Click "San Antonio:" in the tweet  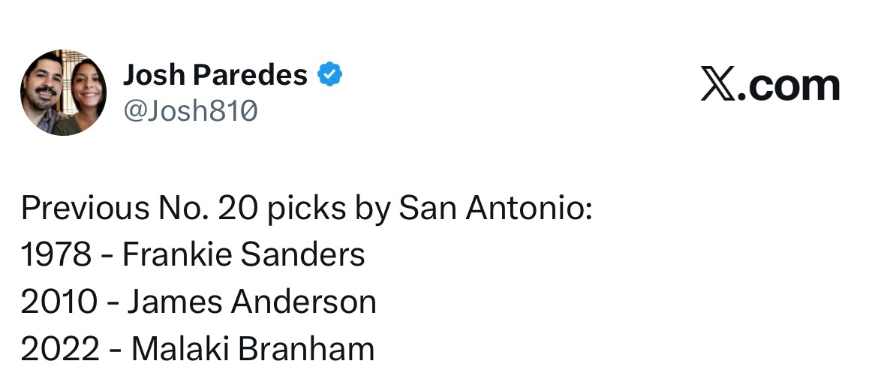point(495,208)
